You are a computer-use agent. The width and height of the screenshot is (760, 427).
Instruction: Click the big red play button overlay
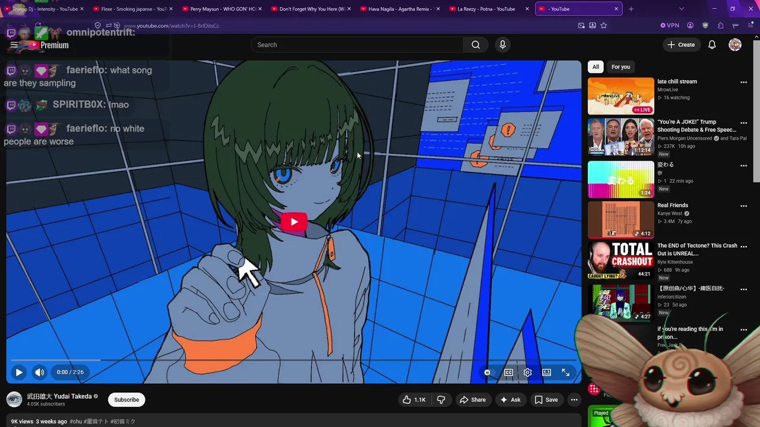click(294, 222)
